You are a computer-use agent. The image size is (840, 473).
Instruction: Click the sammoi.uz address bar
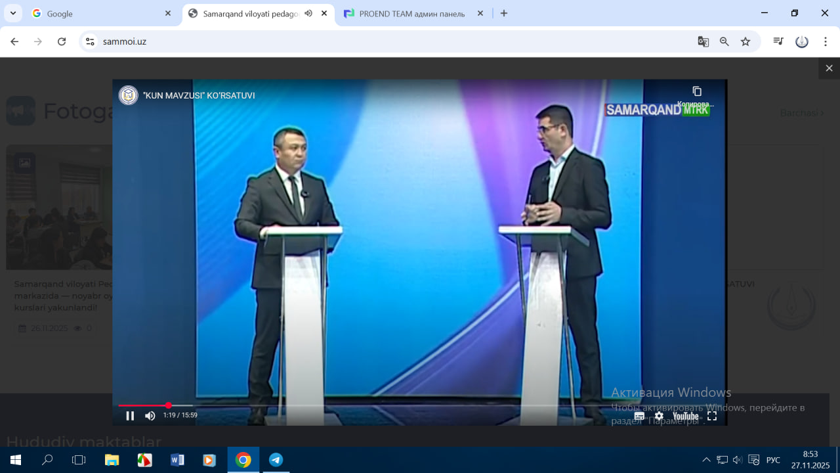[x=394, y=41]
